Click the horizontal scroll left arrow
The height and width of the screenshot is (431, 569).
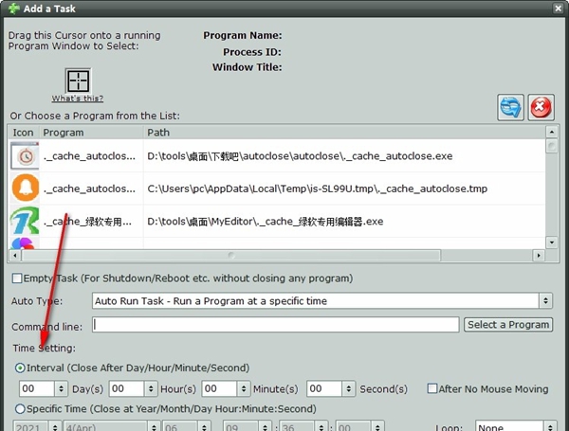15,256
